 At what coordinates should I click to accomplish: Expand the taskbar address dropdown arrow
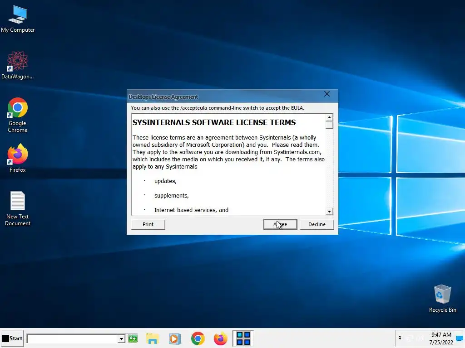(x=121, y=338)
